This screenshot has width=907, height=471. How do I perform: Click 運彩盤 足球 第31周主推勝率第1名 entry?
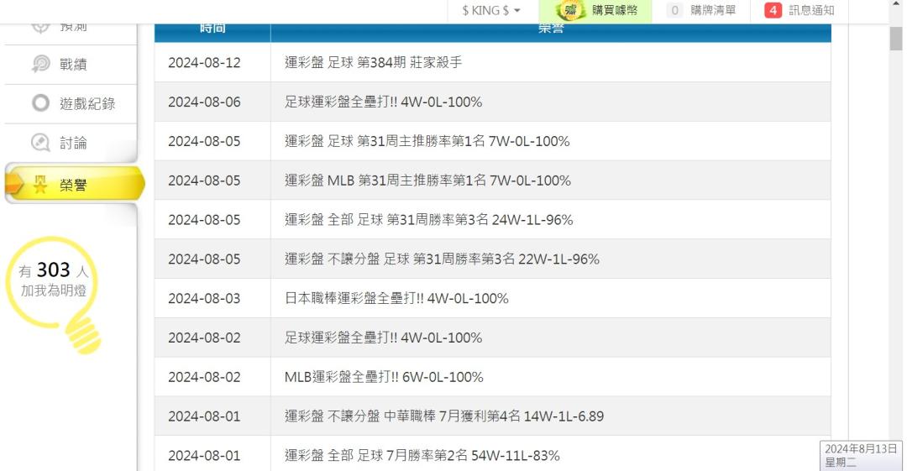(427, 141)
